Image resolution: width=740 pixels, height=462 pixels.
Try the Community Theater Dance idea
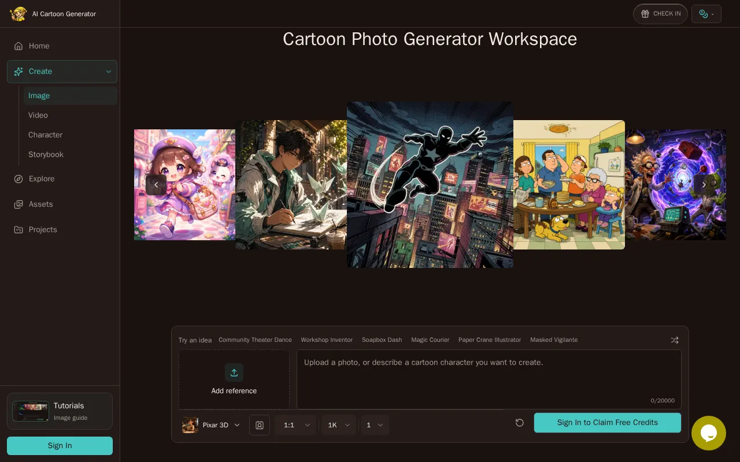(x=255, y=340)
